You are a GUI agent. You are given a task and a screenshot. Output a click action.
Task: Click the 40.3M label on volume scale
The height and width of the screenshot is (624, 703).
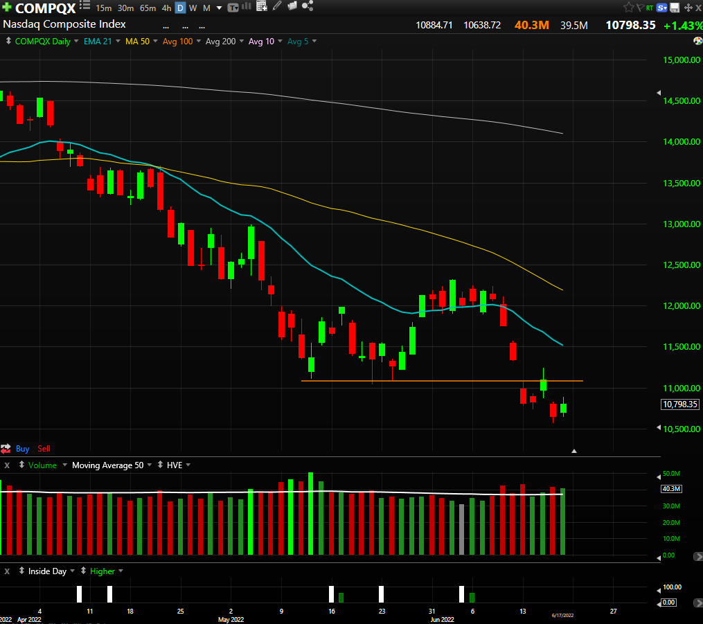pyautogui.click(x=672, y=489)
